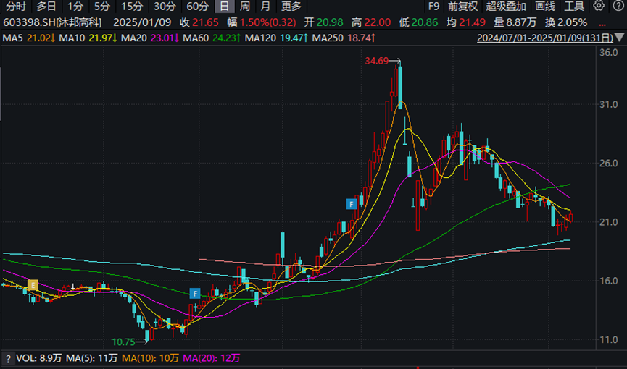The width and height of the screenshot is (627, 369).
Task: Click the F marker near 22.5 price
Action: coord(352,204)
